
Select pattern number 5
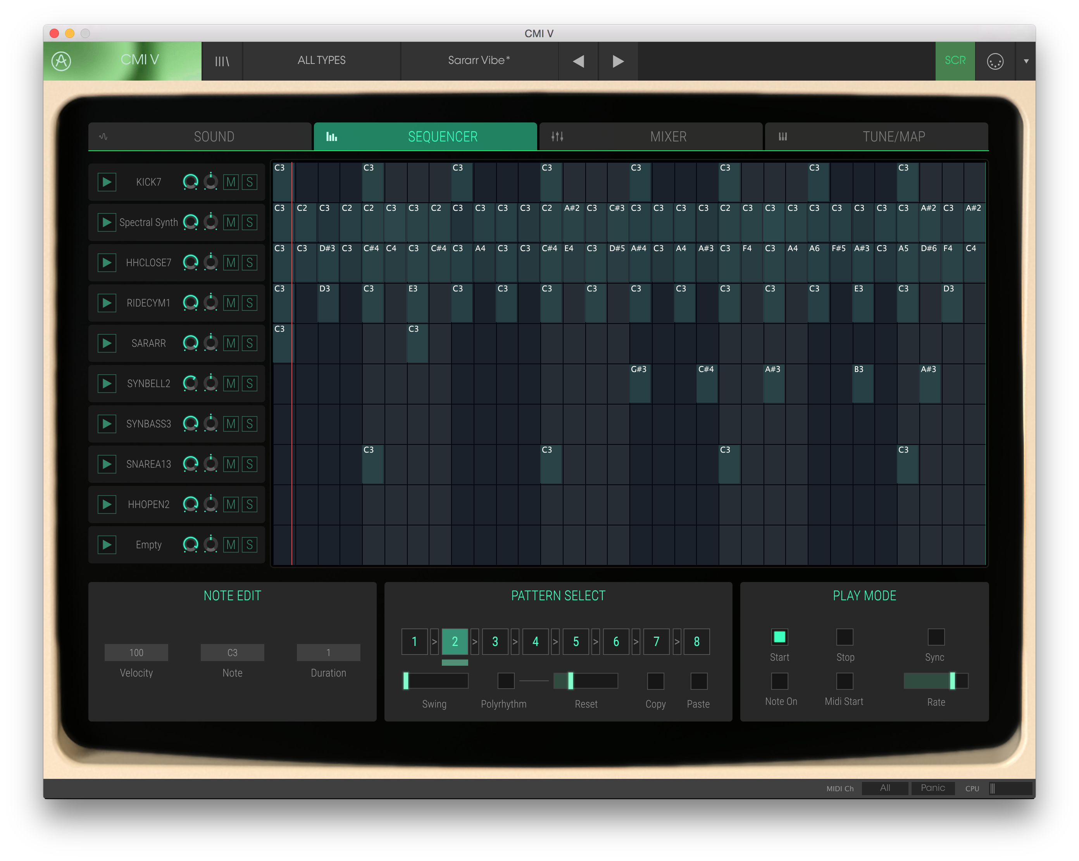tap(576, 642)
